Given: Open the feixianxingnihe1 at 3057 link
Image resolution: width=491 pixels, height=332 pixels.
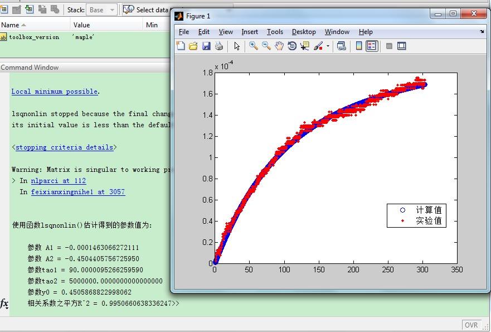Looking at the screenshot, I should [x=78, y=191].
